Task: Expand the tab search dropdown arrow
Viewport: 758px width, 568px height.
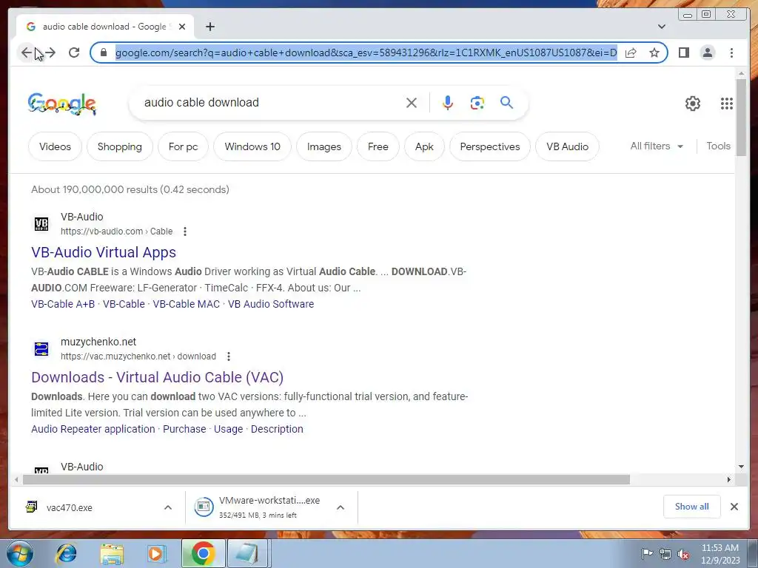Action: pyautogui.click(x=662, y=27)
